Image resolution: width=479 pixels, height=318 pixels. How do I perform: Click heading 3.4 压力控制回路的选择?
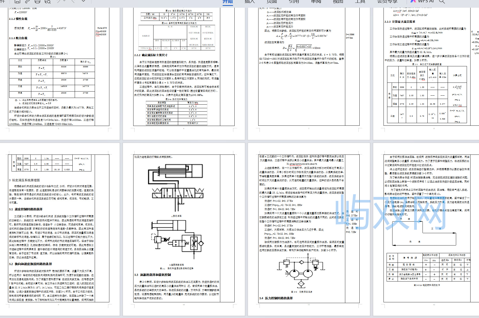(276, 298)
